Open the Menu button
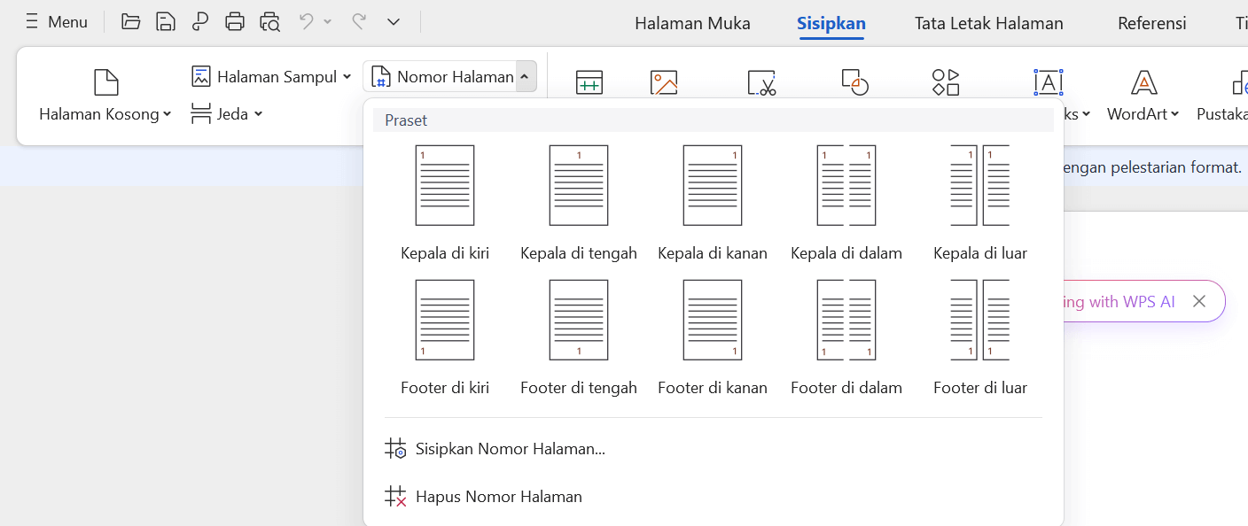The image size is (1248, 526). (56, 20)
